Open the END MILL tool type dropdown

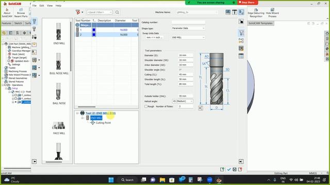click(188, 38)
